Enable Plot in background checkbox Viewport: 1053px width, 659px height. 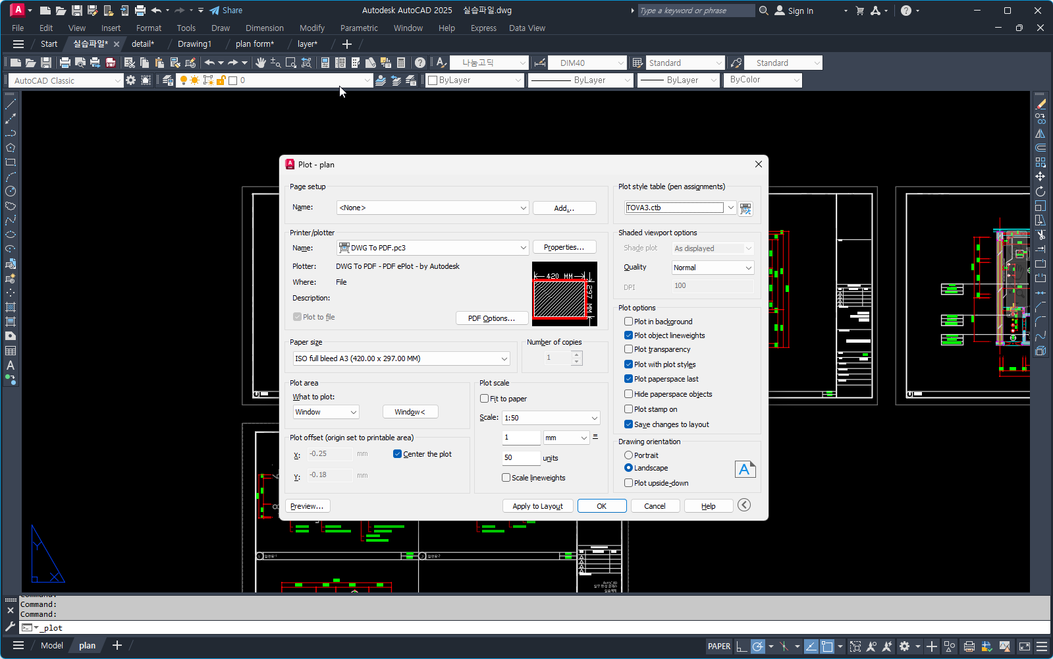point(628,322)
